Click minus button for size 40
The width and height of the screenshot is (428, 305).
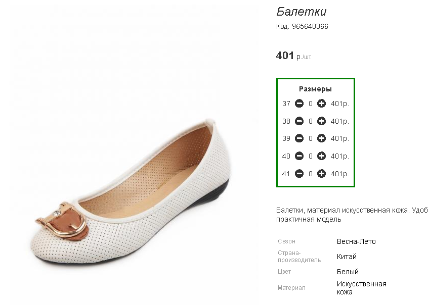(x=299, y=156)
